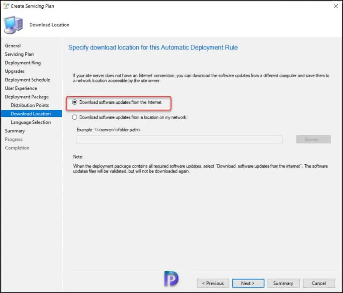Open the Upgrades step
The image size is (343, 293).
[x=15, y=71]
